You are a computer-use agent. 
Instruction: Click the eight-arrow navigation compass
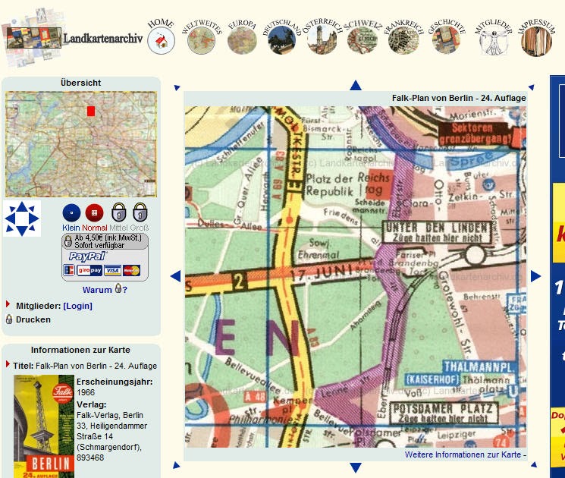pyautogui.click(x=22, y=219)
